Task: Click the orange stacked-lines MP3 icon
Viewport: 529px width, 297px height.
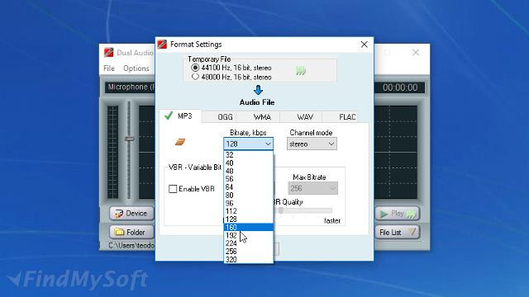Action: point(180,142)
